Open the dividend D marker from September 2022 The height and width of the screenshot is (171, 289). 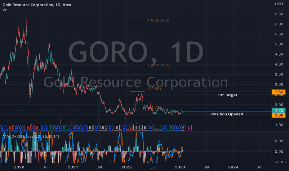point(164,127)
